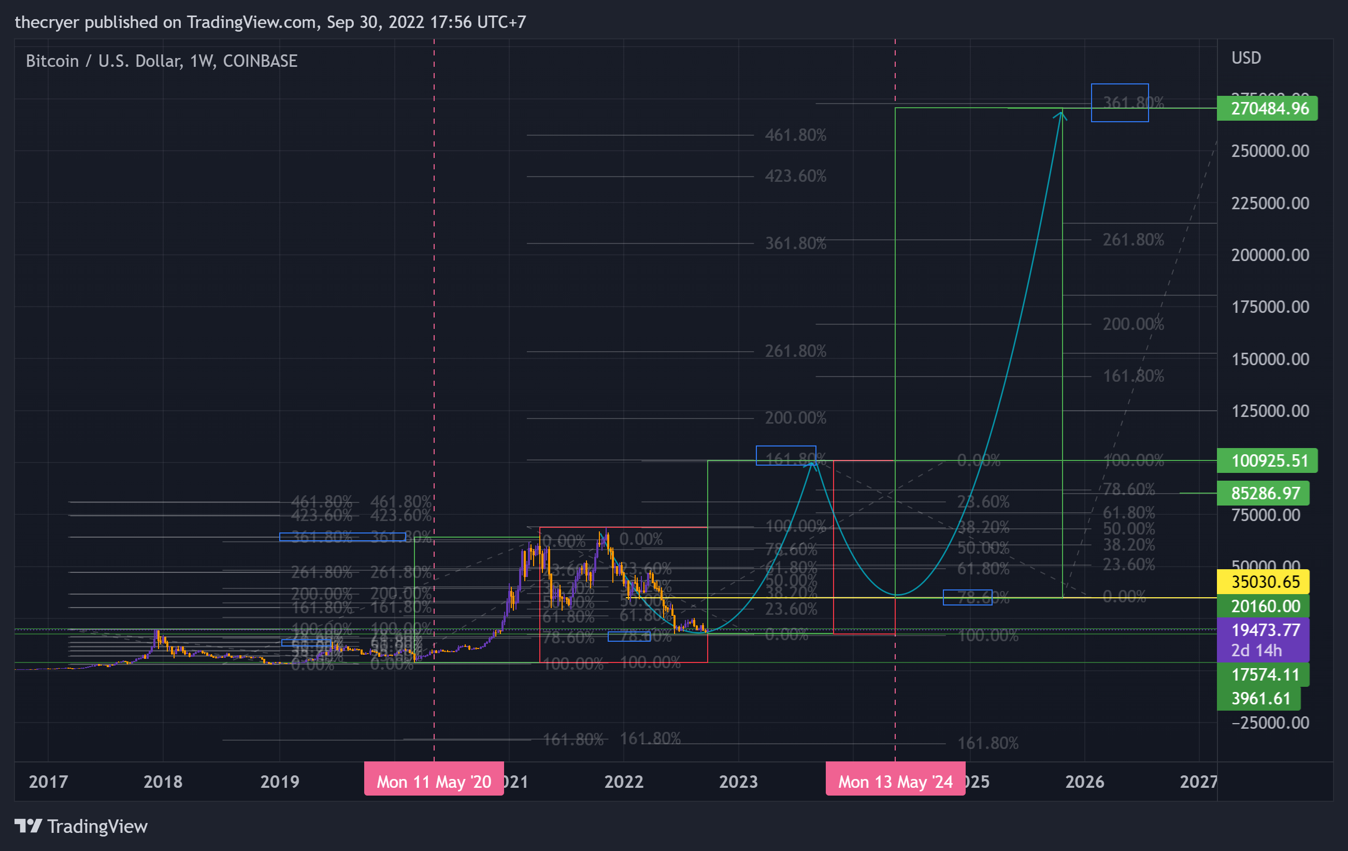Viewport: 1348px width, 851px height.
Task: Click the 2022 year label on time axis
Action: point(624,782)
